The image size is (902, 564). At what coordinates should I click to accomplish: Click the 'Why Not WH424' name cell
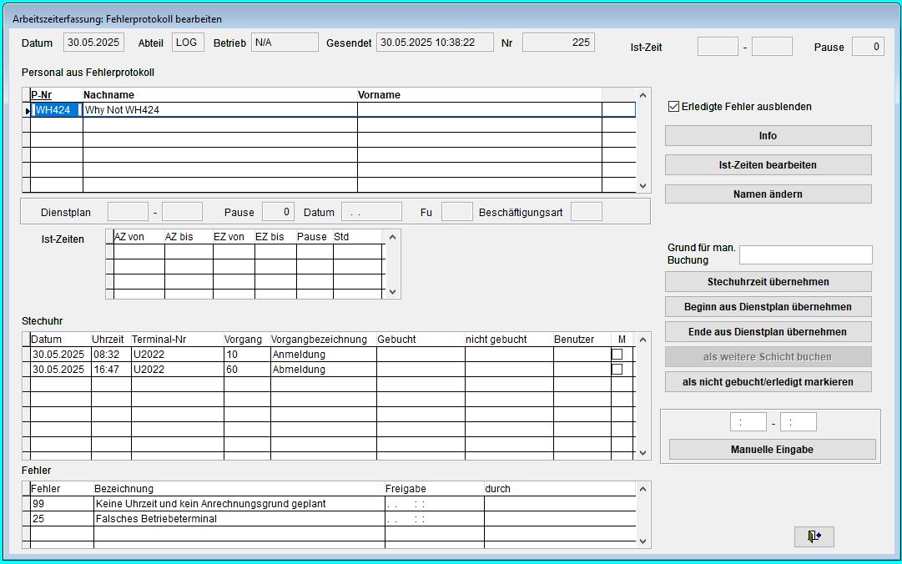coord(220,110)
